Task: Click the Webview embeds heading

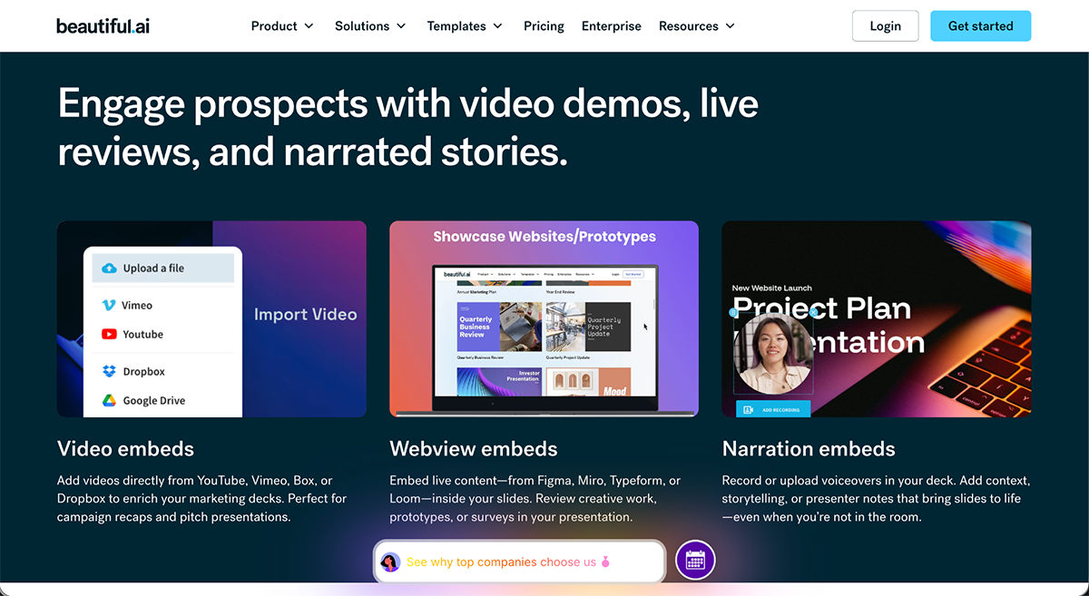Action: pyautogui.click(x=474, y=449)
